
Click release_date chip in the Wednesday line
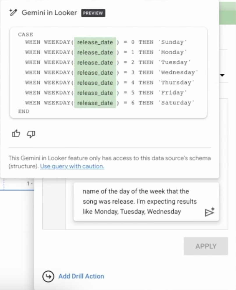95,73
